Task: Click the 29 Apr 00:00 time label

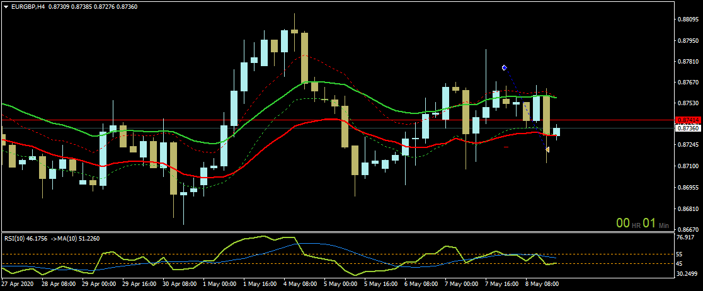Action: click(x=99, y=284)
